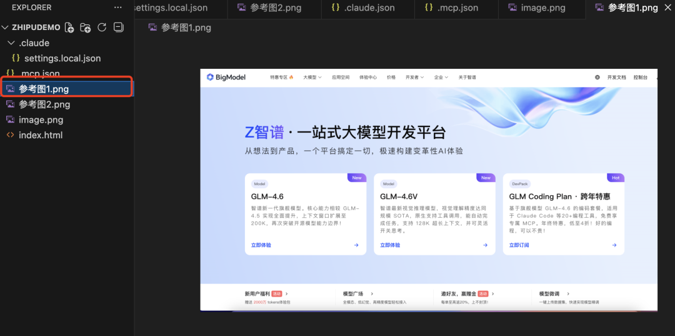Click the New badge on GLM-4.6 card
675x336 pixels.
coord(357,178)
